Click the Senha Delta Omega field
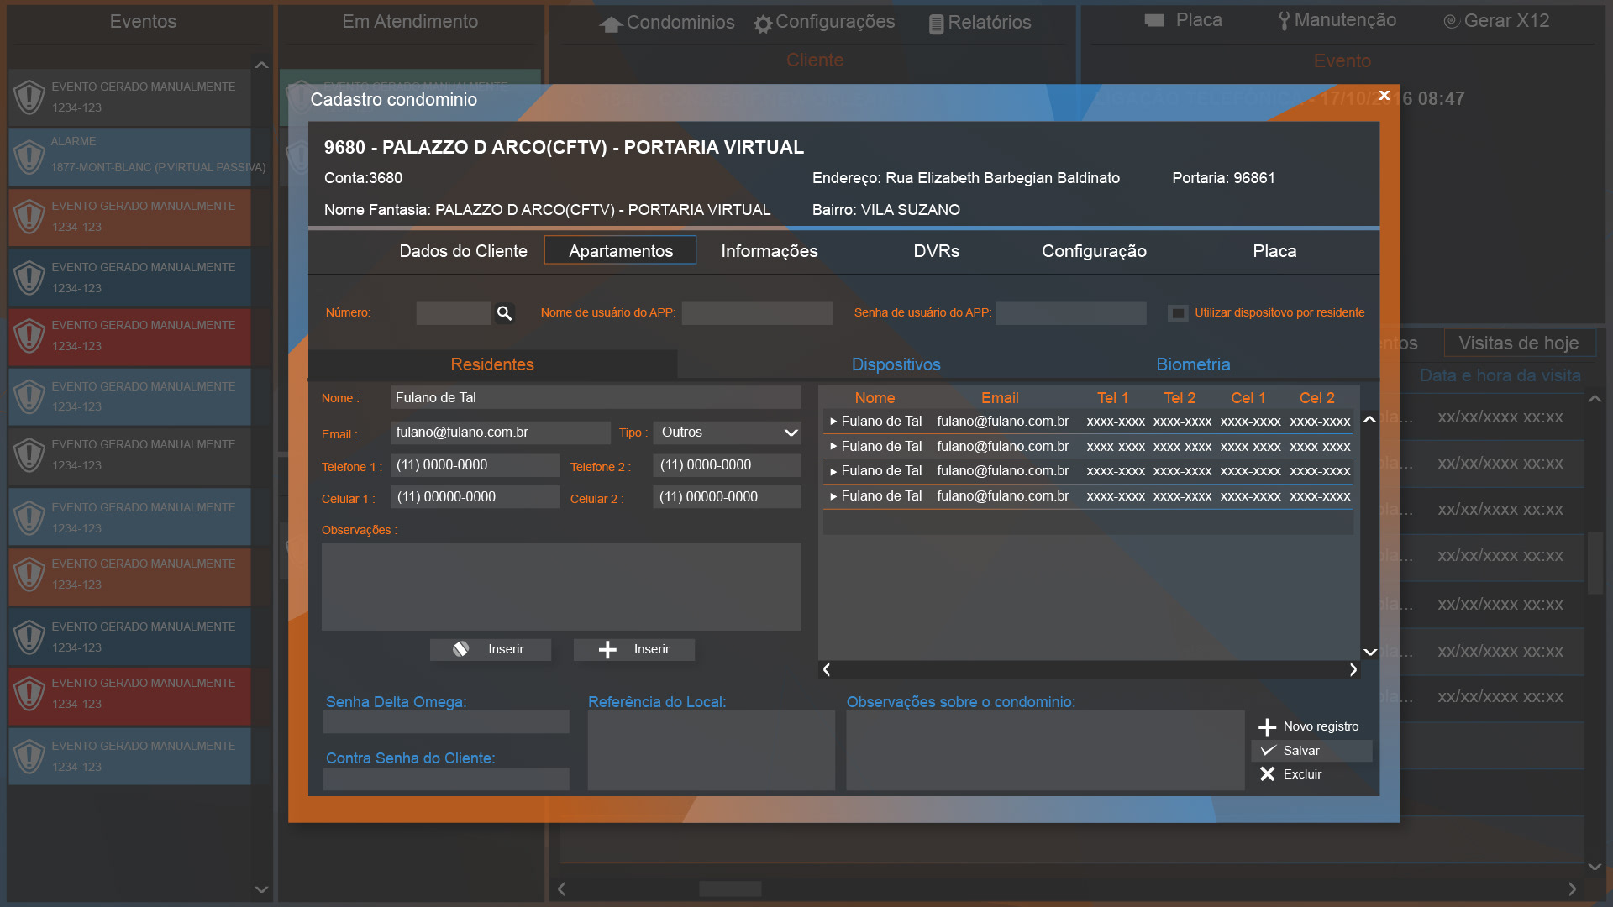Viewport: 1613px width, 907px height. coord(446,722)
